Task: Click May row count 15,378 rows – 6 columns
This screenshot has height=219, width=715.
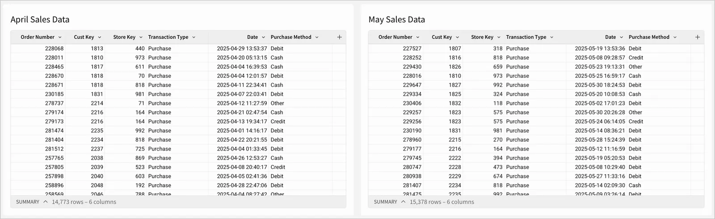Action: (442, 202)
